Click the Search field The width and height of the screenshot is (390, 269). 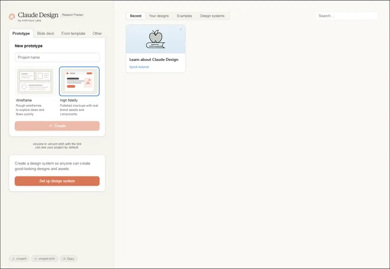(347, 16)
